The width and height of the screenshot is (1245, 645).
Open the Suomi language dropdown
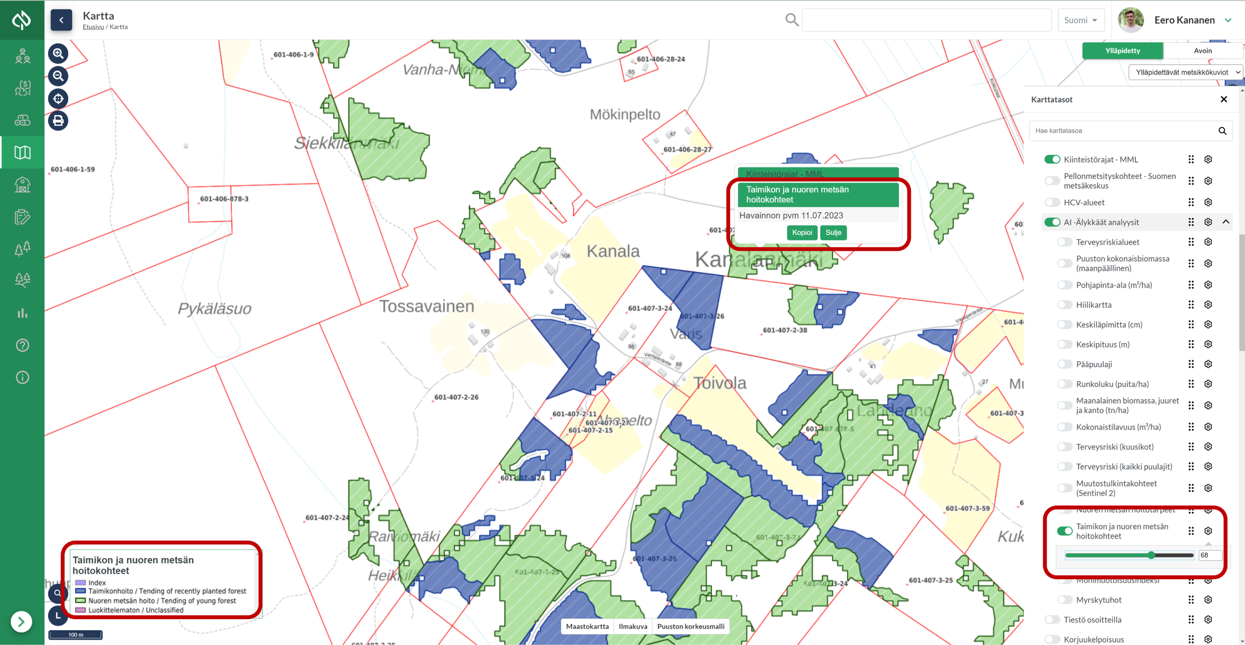pos(1081,20)
